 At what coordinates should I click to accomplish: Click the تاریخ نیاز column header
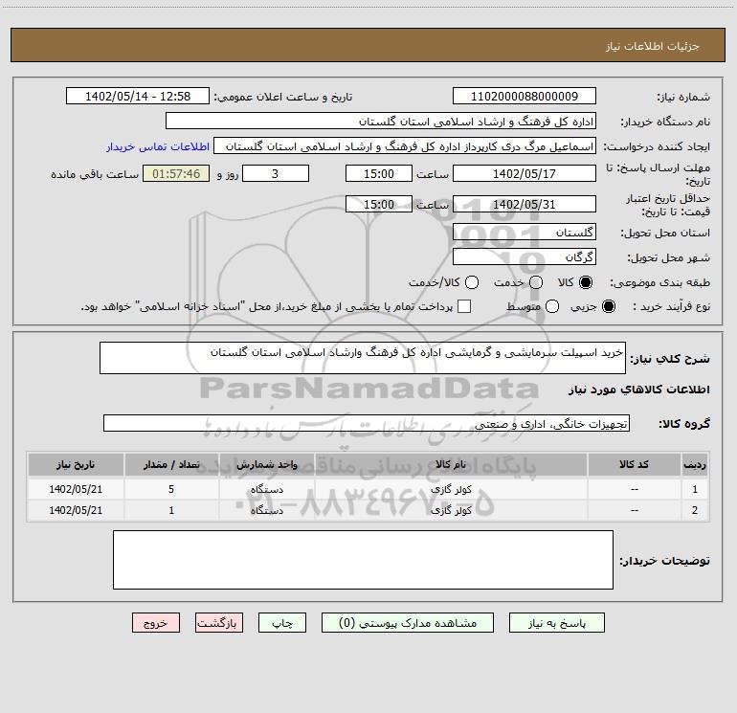(x=76, y=464)
